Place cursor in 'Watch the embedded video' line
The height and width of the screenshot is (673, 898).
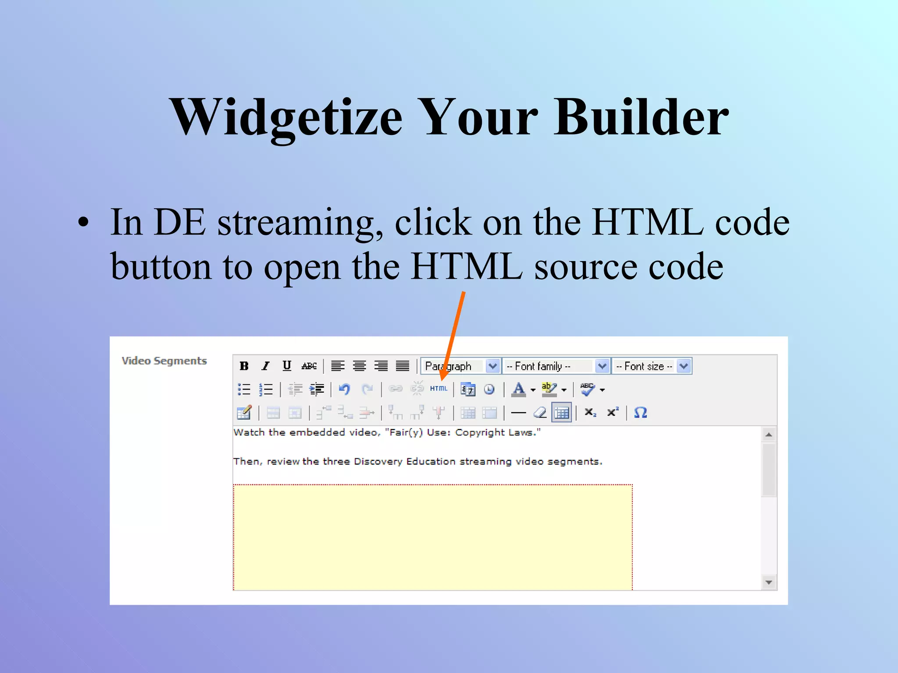[x=387, y=432]
